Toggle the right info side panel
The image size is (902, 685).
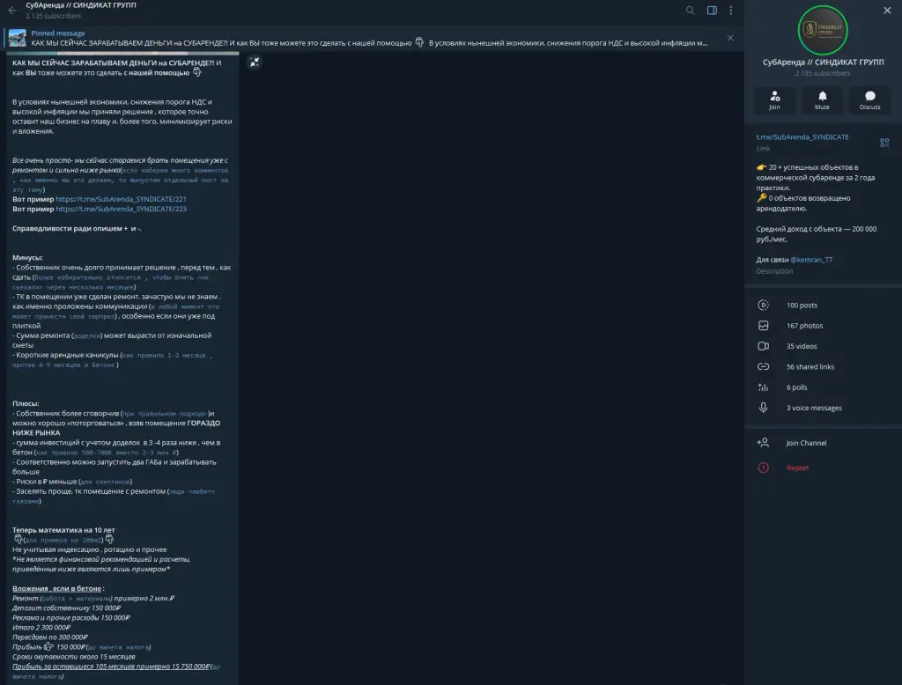pos(712,11)
